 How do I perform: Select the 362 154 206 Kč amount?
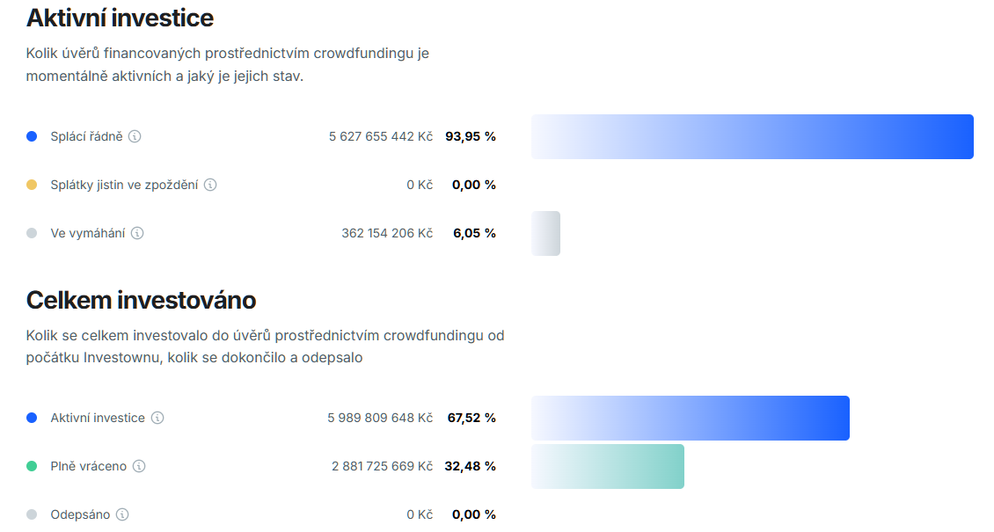[x=387, y=233]
